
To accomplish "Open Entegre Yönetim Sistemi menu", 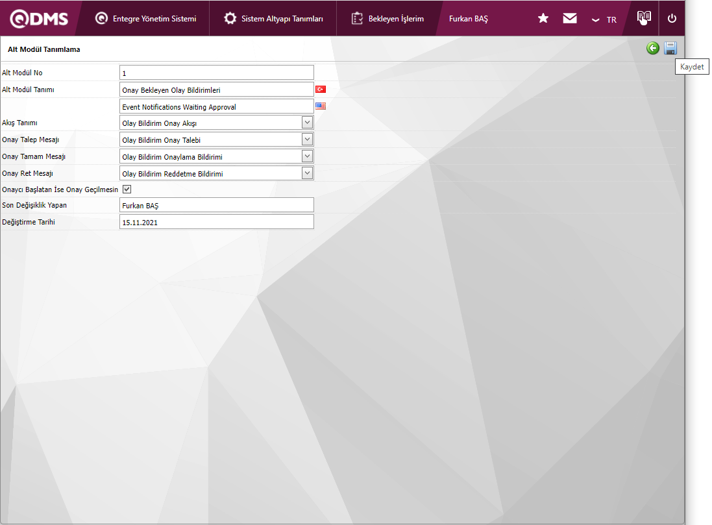I will [x=145, y=19].
